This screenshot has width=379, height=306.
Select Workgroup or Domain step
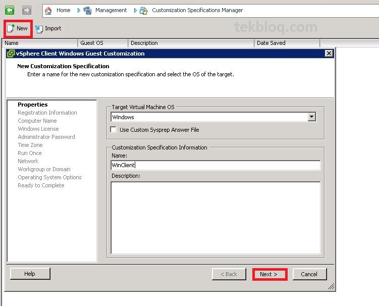pyautogui.click(x=44, y=169)
